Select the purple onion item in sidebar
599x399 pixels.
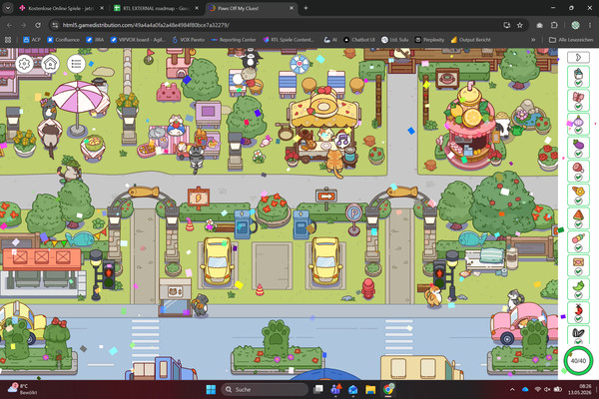coord(578,124)
